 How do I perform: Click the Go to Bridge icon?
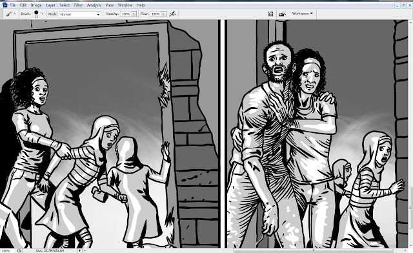tap(283, 14)
